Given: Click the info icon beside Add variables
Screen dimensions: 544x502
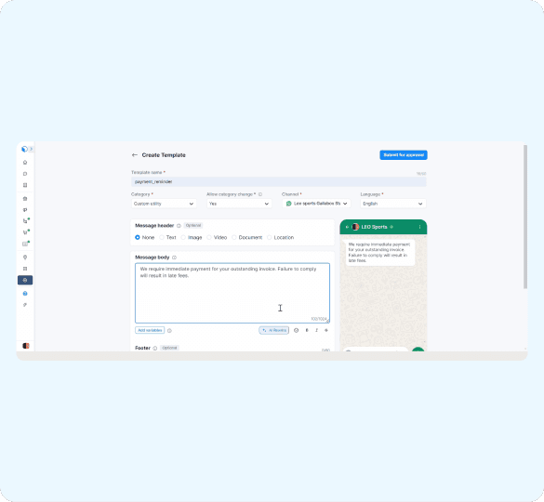Looking at the screenshot, I should pos(169,331).
